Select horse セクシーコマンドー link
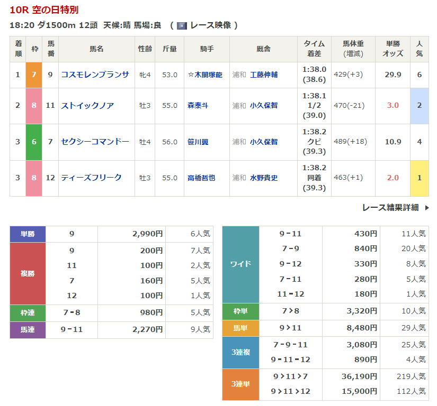The width and height of the screenshot is (437, 406). tap(95, 142)
